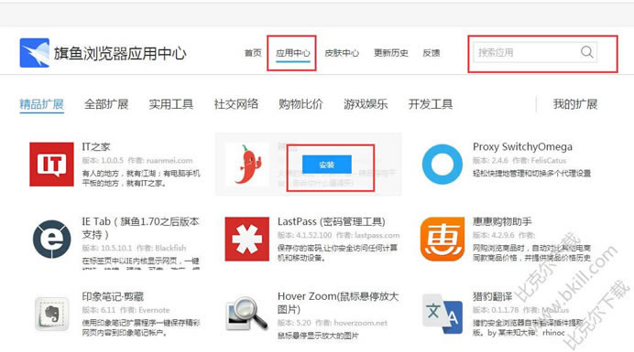The width and height of the screenshot is (634, 352).
Task: Open the 印象笔记·剪藏 elephant icon
Action: 51,314
